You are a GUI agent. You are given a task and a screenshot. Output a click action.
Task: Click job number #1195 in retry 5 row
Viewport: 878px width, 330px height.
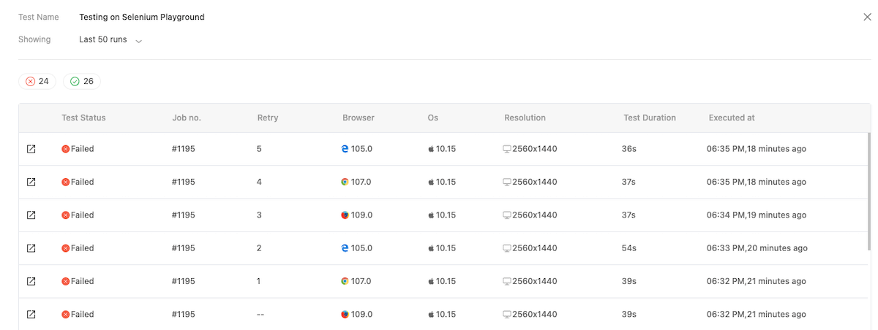coord(183,149)
